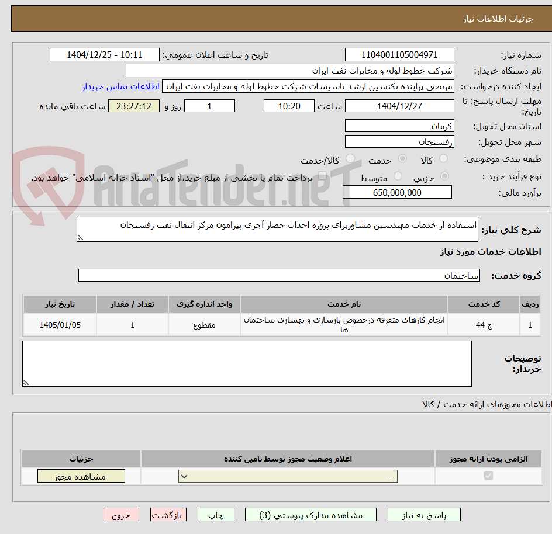Click the تاریخ نیاز column header

pos(60,304)
